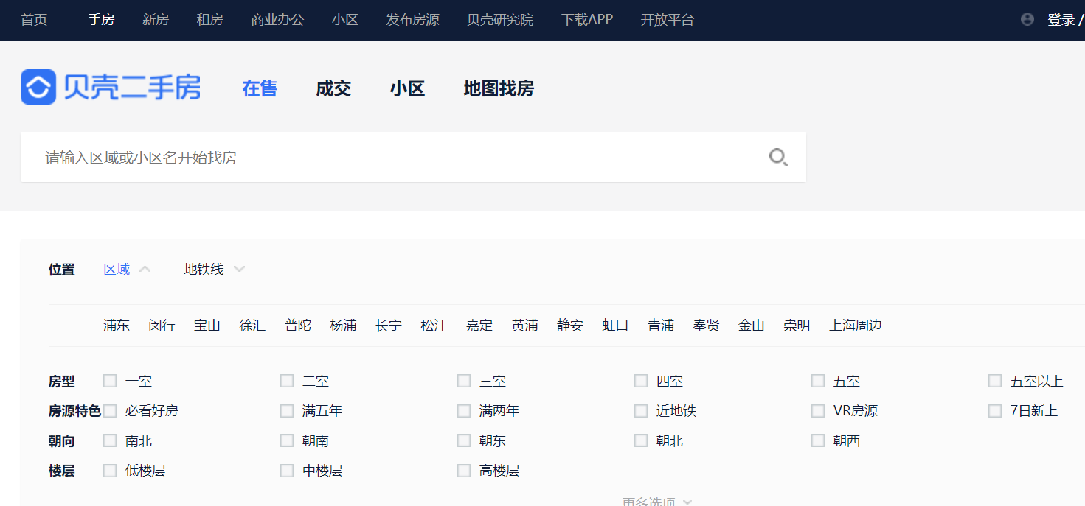Click the search magnifier icon
Viewport: 1085px width, 506px height.
[778, 157]
